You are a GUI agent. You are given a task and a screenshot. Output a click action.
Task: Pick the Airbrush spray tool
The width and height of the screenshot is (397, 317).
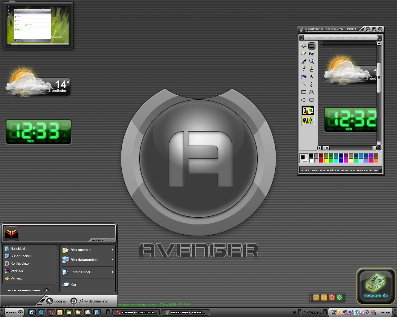tap(304, 76)
